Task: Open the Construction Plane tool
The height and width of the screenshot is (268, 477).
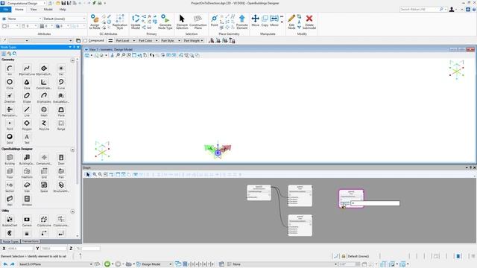Action: tap(198, 22)
